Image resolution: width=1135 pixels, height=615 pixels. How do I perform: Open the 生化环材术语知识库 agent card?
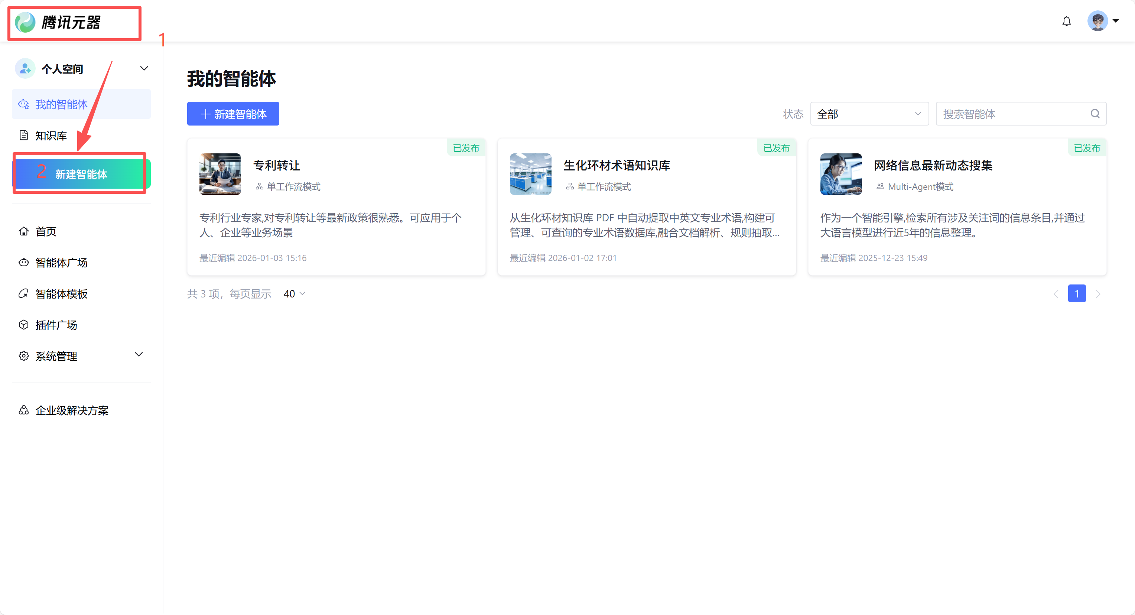pyautogui.click(x=646, y=207)
